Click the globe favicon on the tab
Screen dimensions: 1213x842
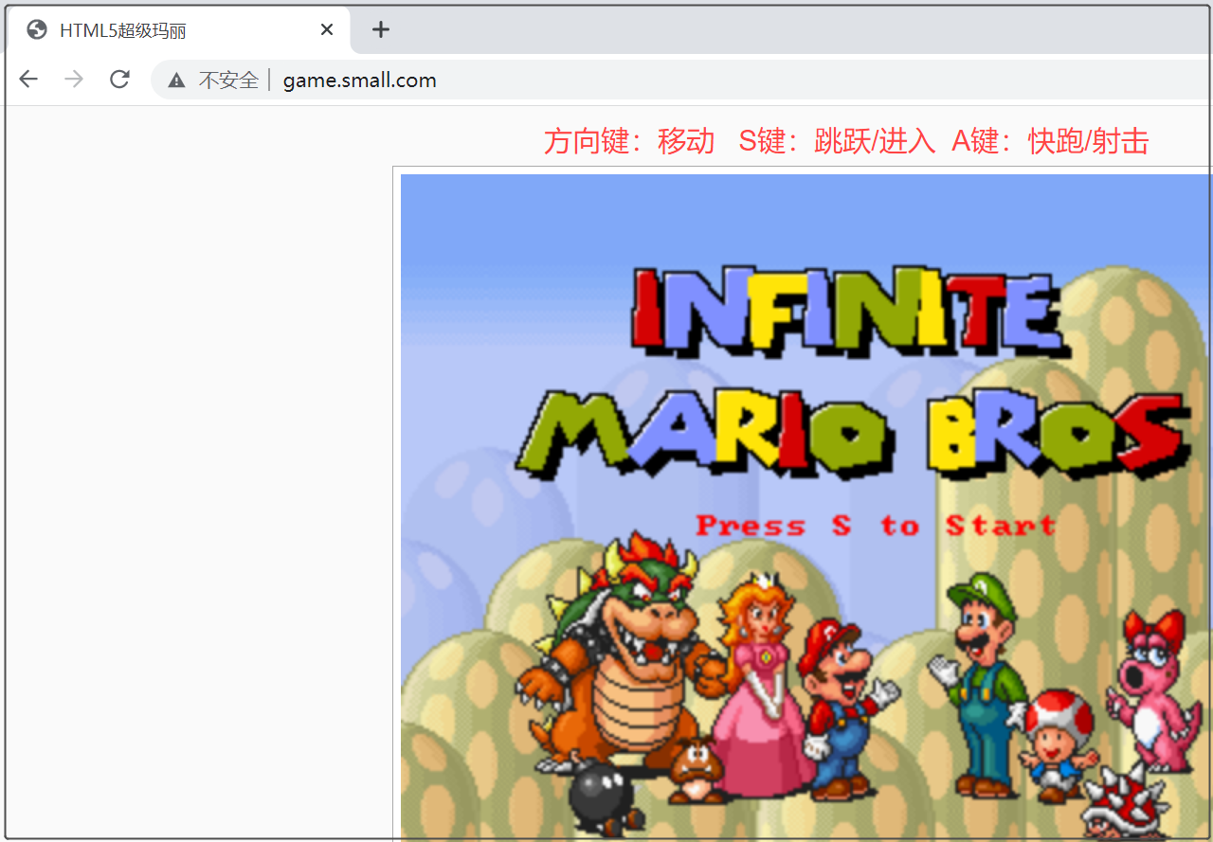click(37, 30)
